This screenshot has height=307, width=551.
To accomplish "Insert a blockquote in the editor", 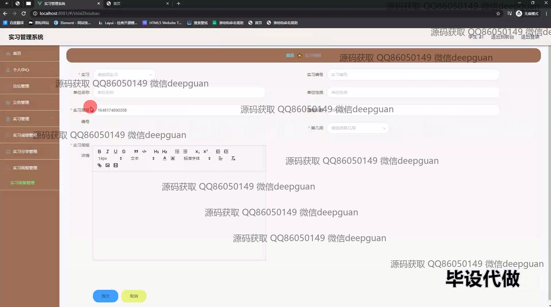I will 136,151.
